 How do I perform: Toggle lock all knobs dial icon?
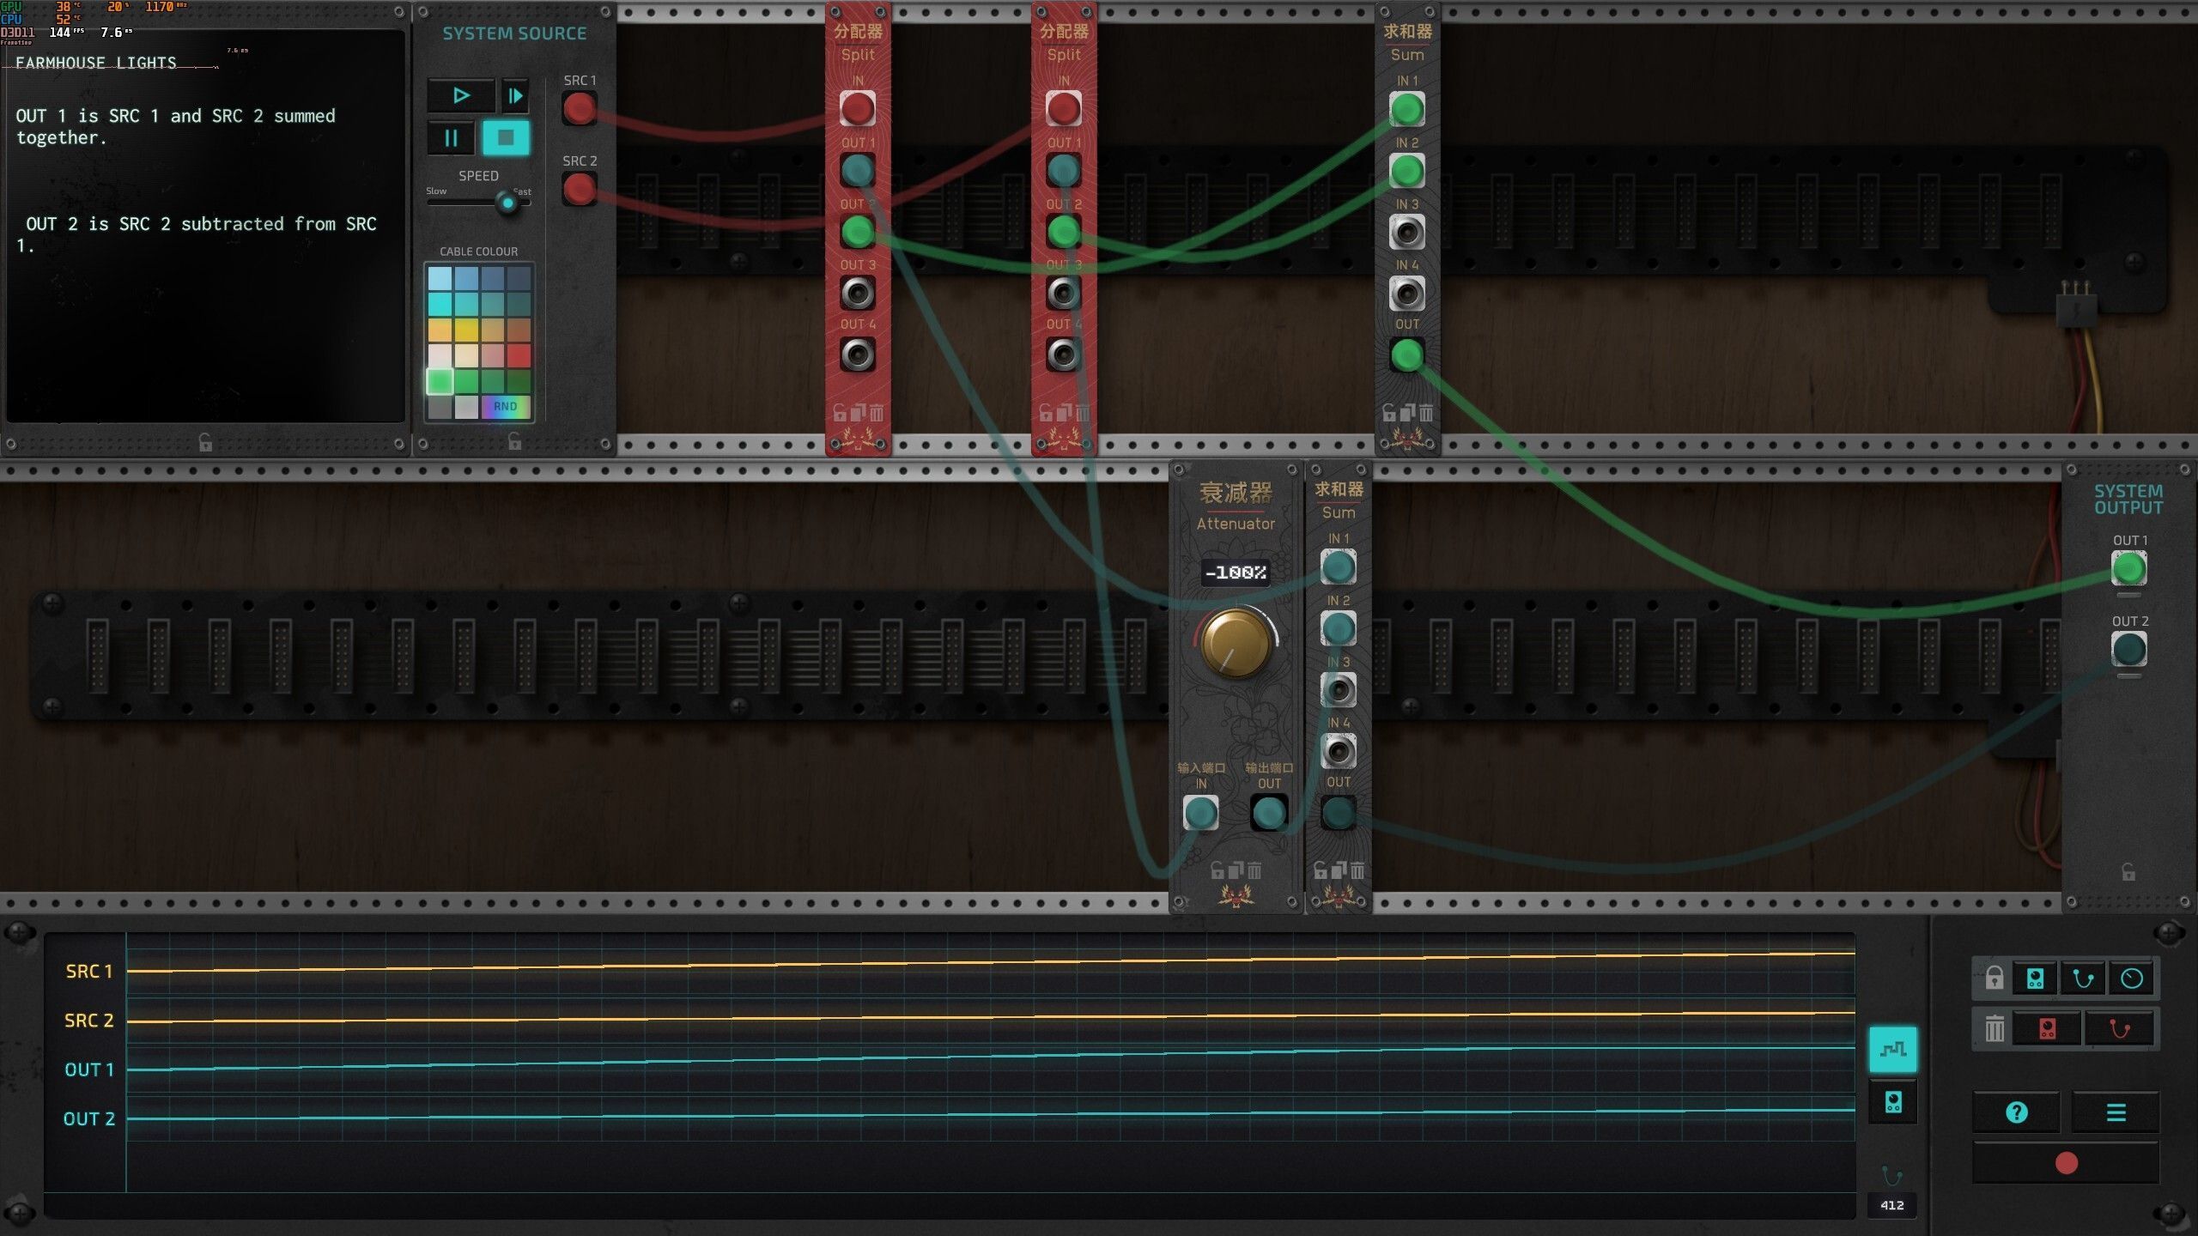(2131, 978)
